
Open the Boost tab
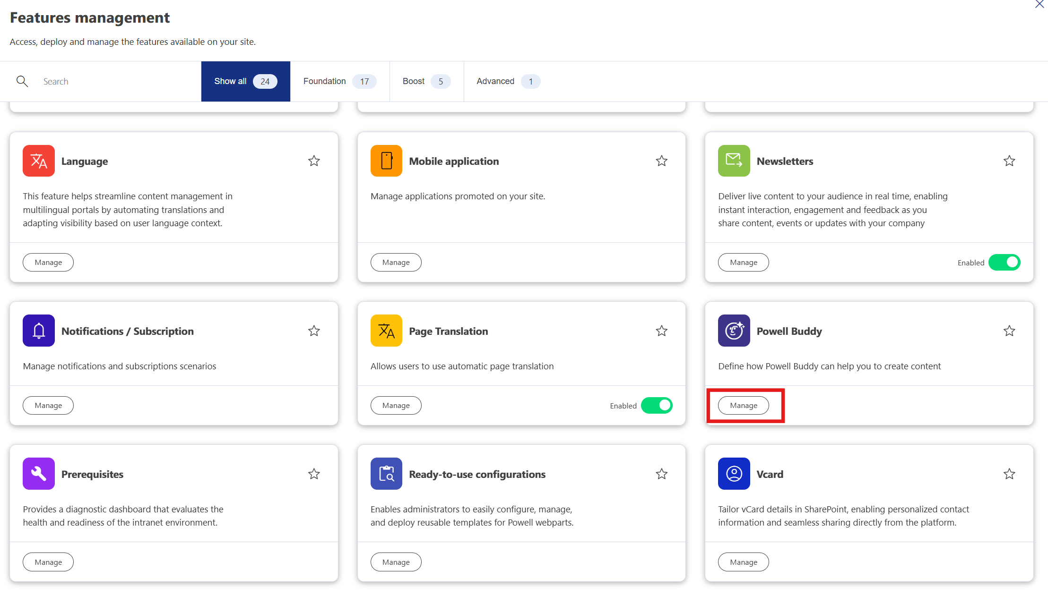pos(426,81)
